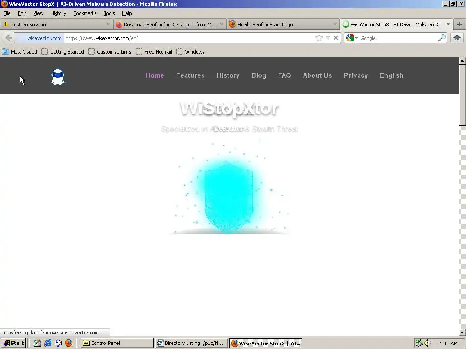Close the WiseVector StopX tab

coord(448,25)
